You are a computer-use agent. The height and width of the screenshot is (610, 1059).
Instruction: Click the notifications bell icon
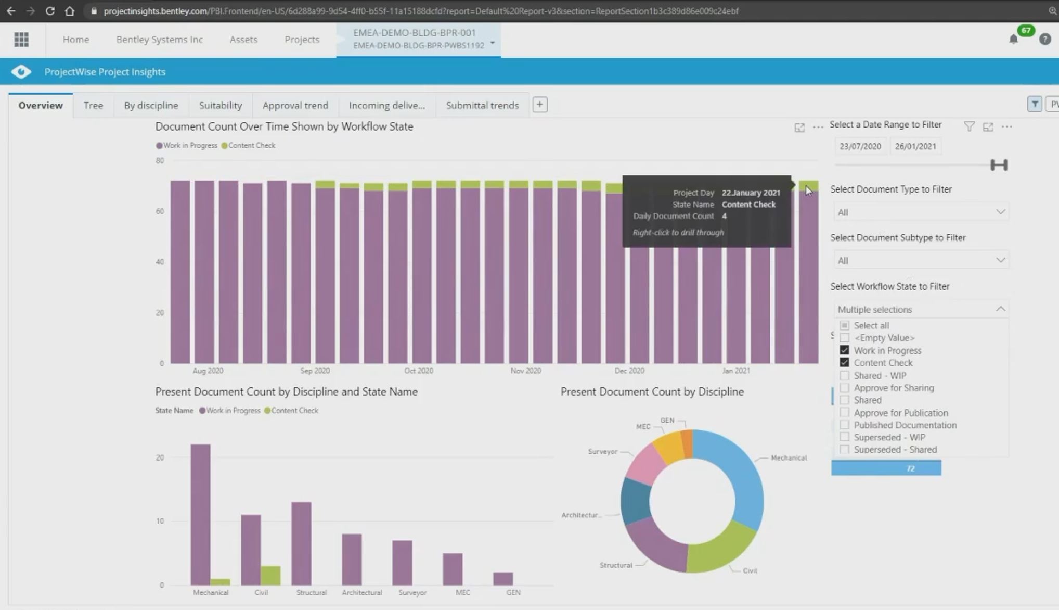coord(1013,40)
